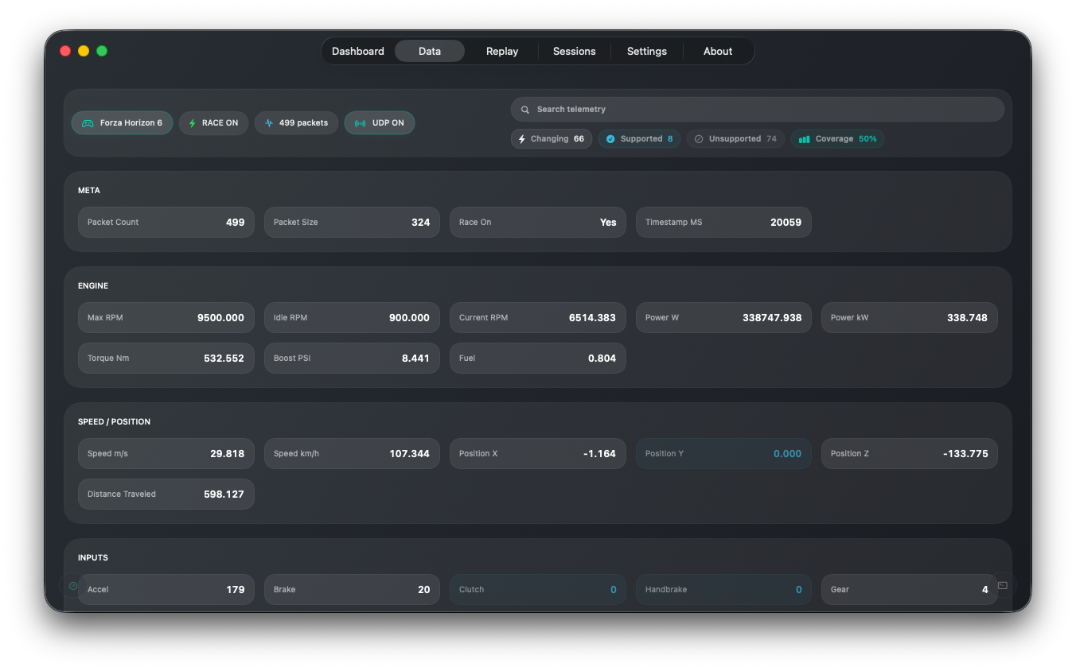
Task: Select the Packet Count card
Action: point(166,223)
